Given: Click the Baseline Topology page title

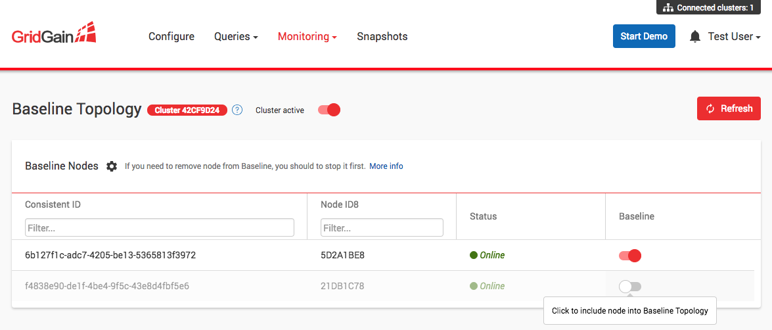Looking at the screenshot, I should click(x=77, y=109).
